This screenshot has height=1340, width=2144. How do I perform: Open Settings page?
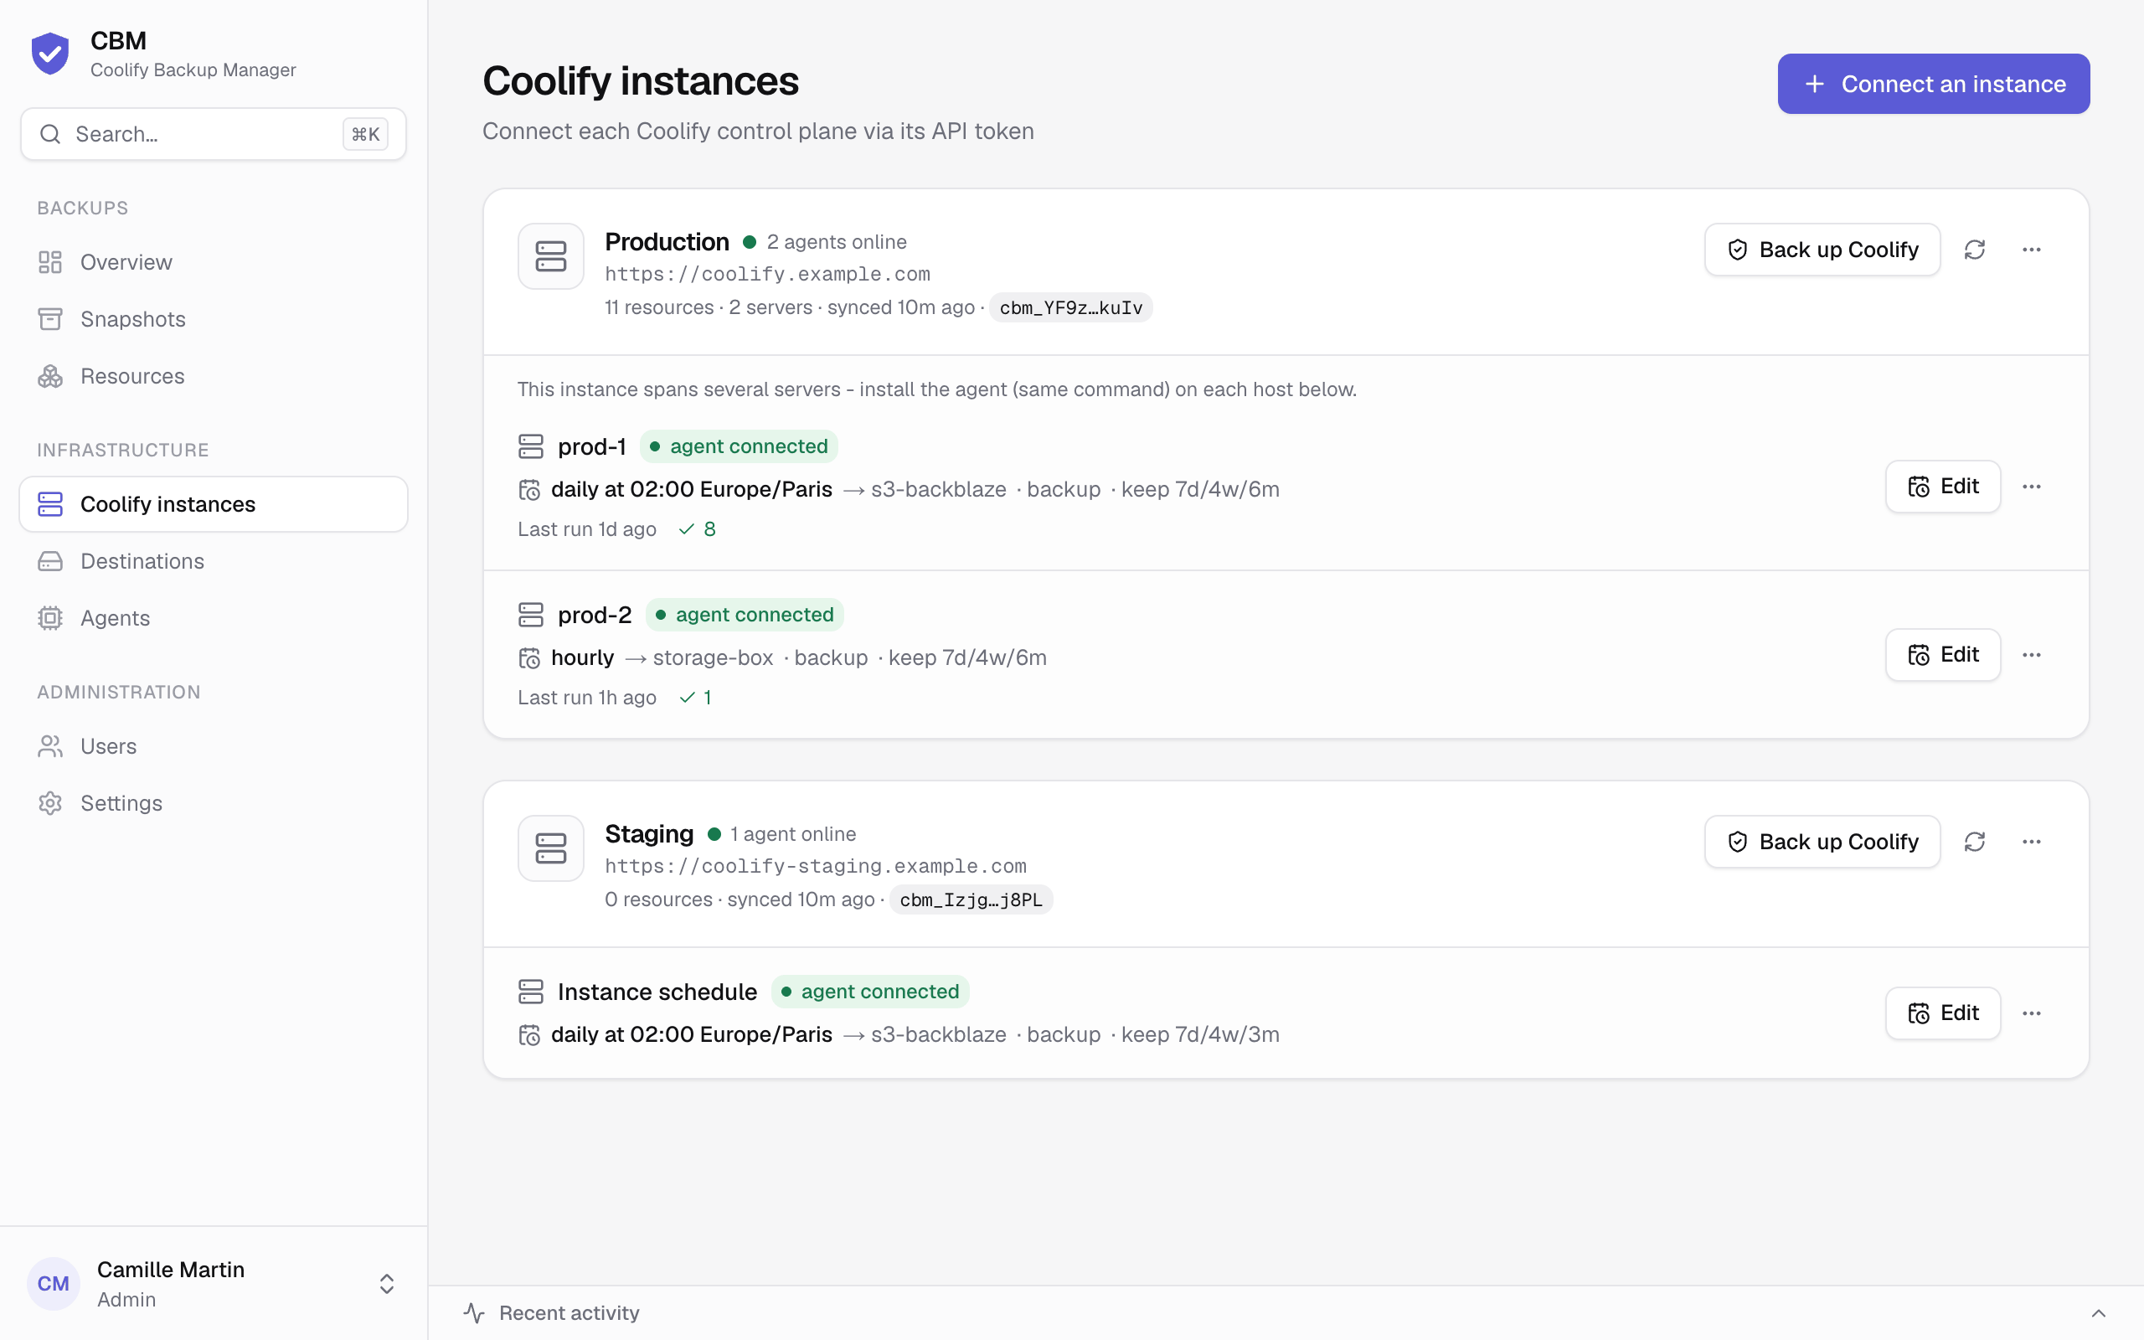(214, 803)
